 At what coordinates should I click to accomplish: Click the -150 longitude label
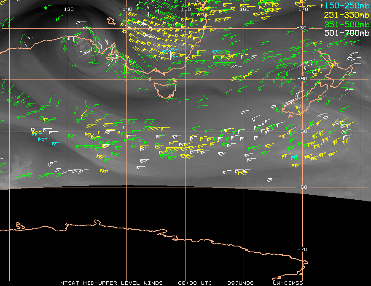(x=184, y=9)
